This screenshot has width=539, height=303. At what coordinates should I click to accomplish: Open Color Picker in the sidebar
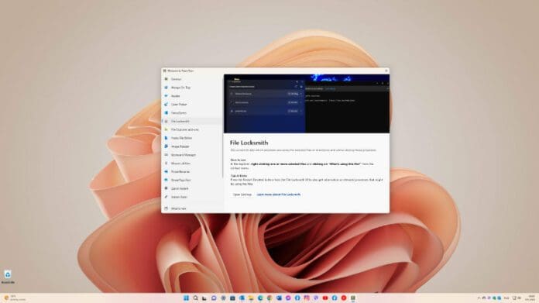coord(191,104)
